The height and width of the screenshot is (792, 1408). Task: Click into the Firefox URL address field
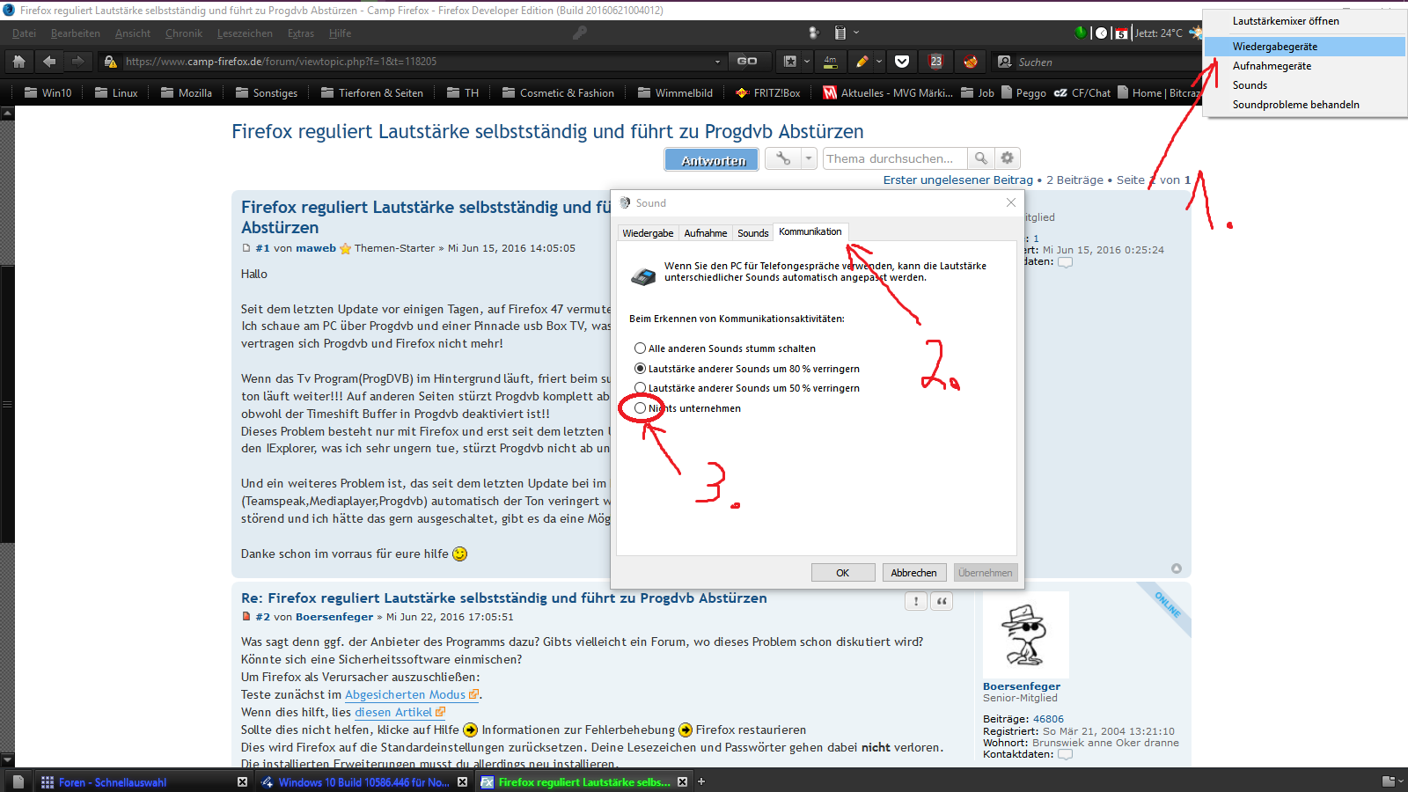click(x=414, y=62)
